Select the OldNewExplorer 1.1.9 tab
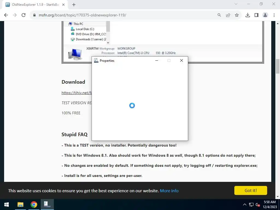The width and height of the screenshot is (280, 210). click(35, 5)
